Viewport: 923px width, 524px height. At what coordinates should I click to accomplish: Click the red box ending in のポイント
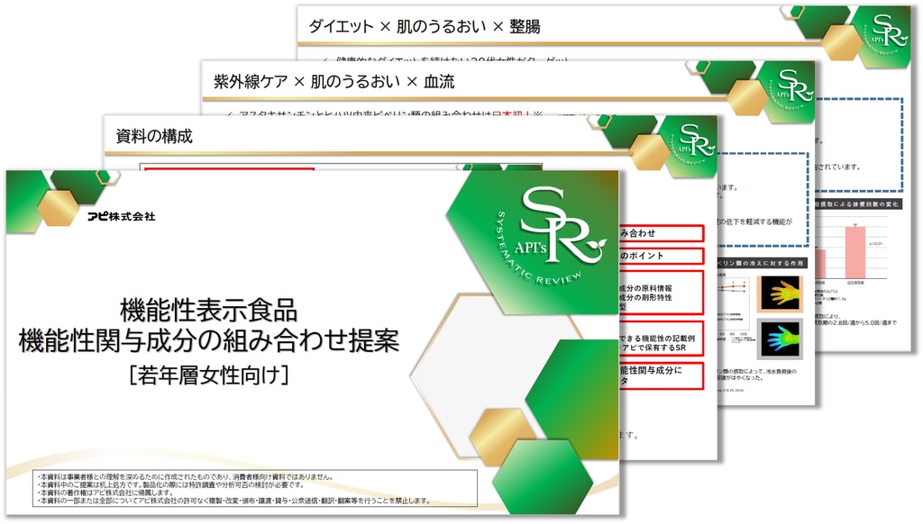click(662, 256)
